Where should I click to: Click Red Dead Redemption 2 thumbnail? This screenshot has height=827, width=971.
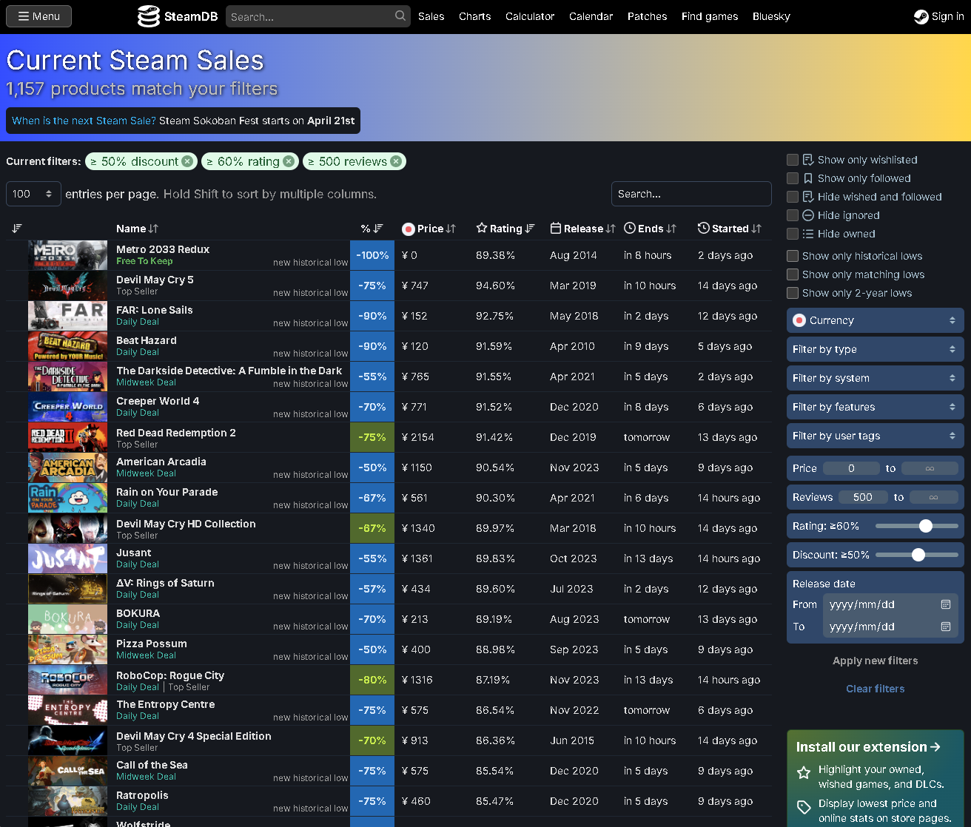tap(67, 437)
